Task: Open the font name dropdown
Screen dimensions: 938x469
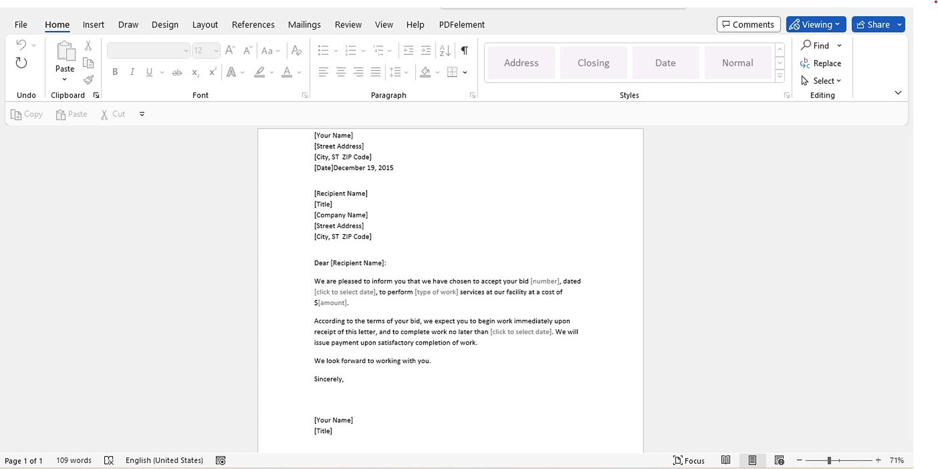Action: (x=186, y=51)
